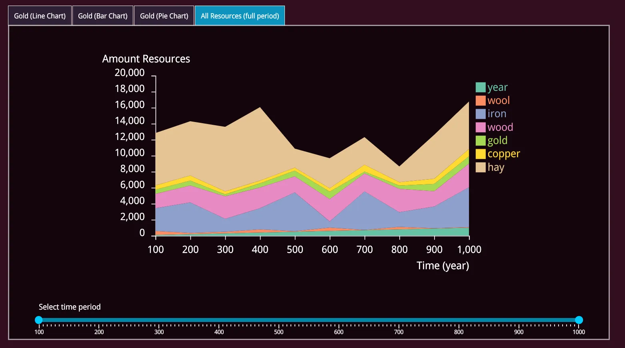Click the hay legend text label
This screenshot has height=348, width=625.
[x=496, y=167]
